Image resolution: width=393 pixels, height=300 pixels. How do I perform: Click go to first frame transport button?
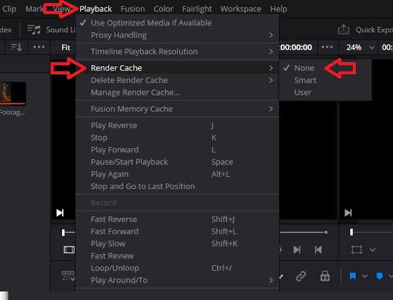[x=319, y=250]
